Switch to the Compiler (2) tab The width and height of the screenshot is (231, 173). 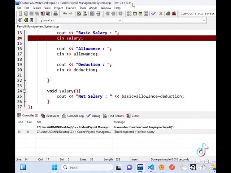click(x=28, y=116)
